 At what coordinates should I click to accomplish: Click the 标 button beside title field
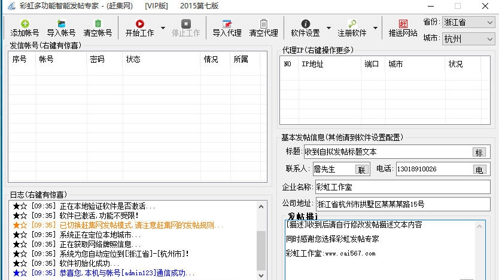tap(479, 152)
